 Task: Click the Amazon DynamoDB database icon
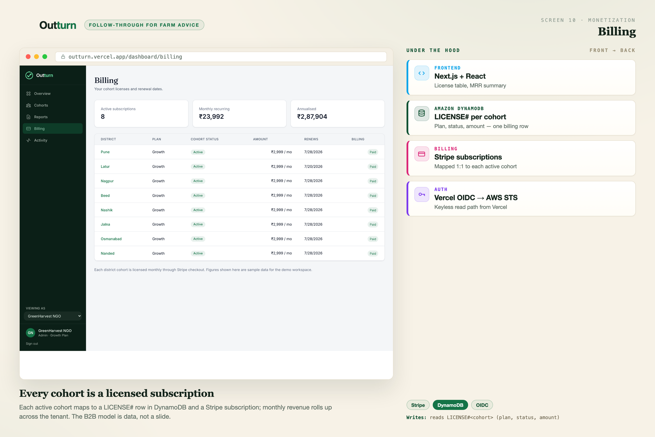pos(421,113)
